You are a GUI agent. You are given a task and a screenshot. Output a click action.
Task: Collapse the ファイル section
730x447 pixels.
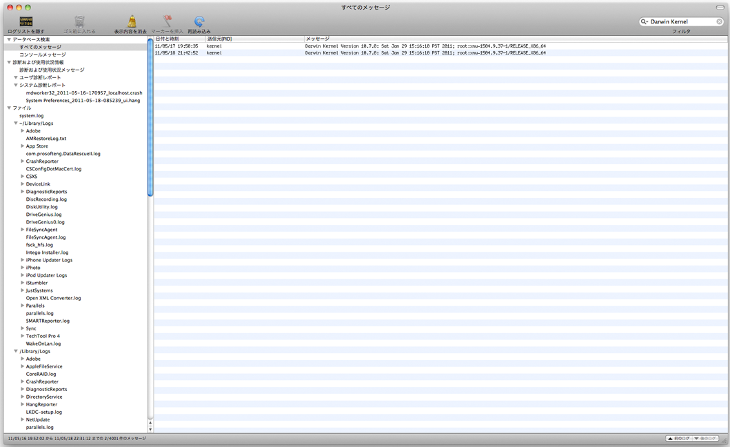(9, 108)
